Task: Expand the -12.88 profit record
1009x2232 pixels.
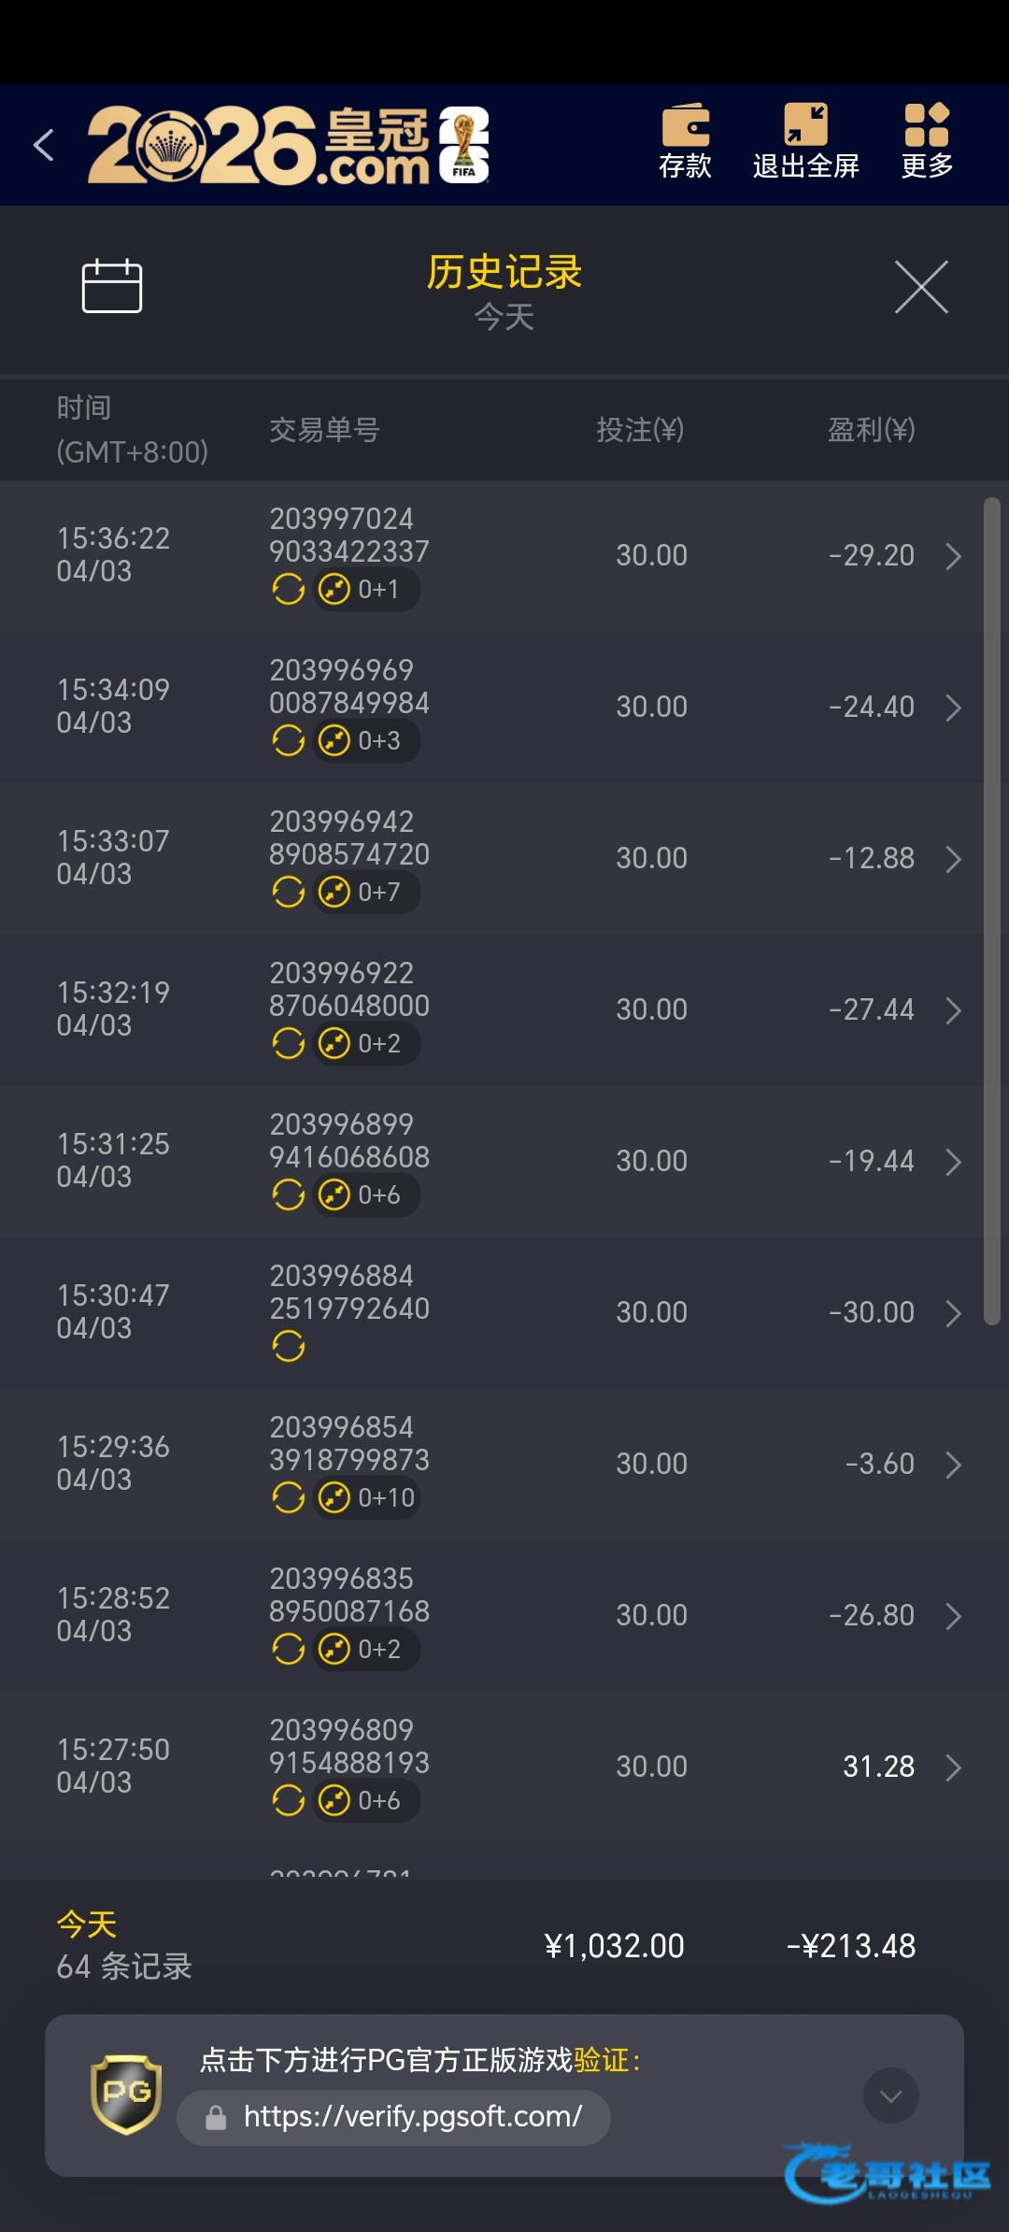Action: click(x=953, y=859)
